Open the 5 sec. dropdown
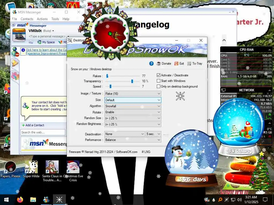The width and height of the screenshot is (274, 205). [x=153, y=134]
